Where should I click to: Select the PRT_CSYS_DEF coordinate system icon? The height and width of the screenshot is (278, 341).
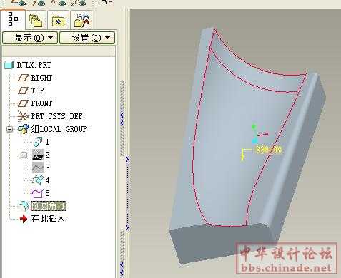(x=24, y=116)
